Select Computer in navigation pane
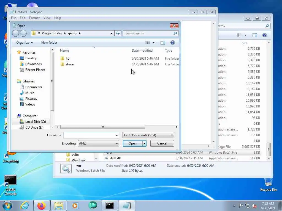Viewport: 282px width, 211px height. (30, 116)
